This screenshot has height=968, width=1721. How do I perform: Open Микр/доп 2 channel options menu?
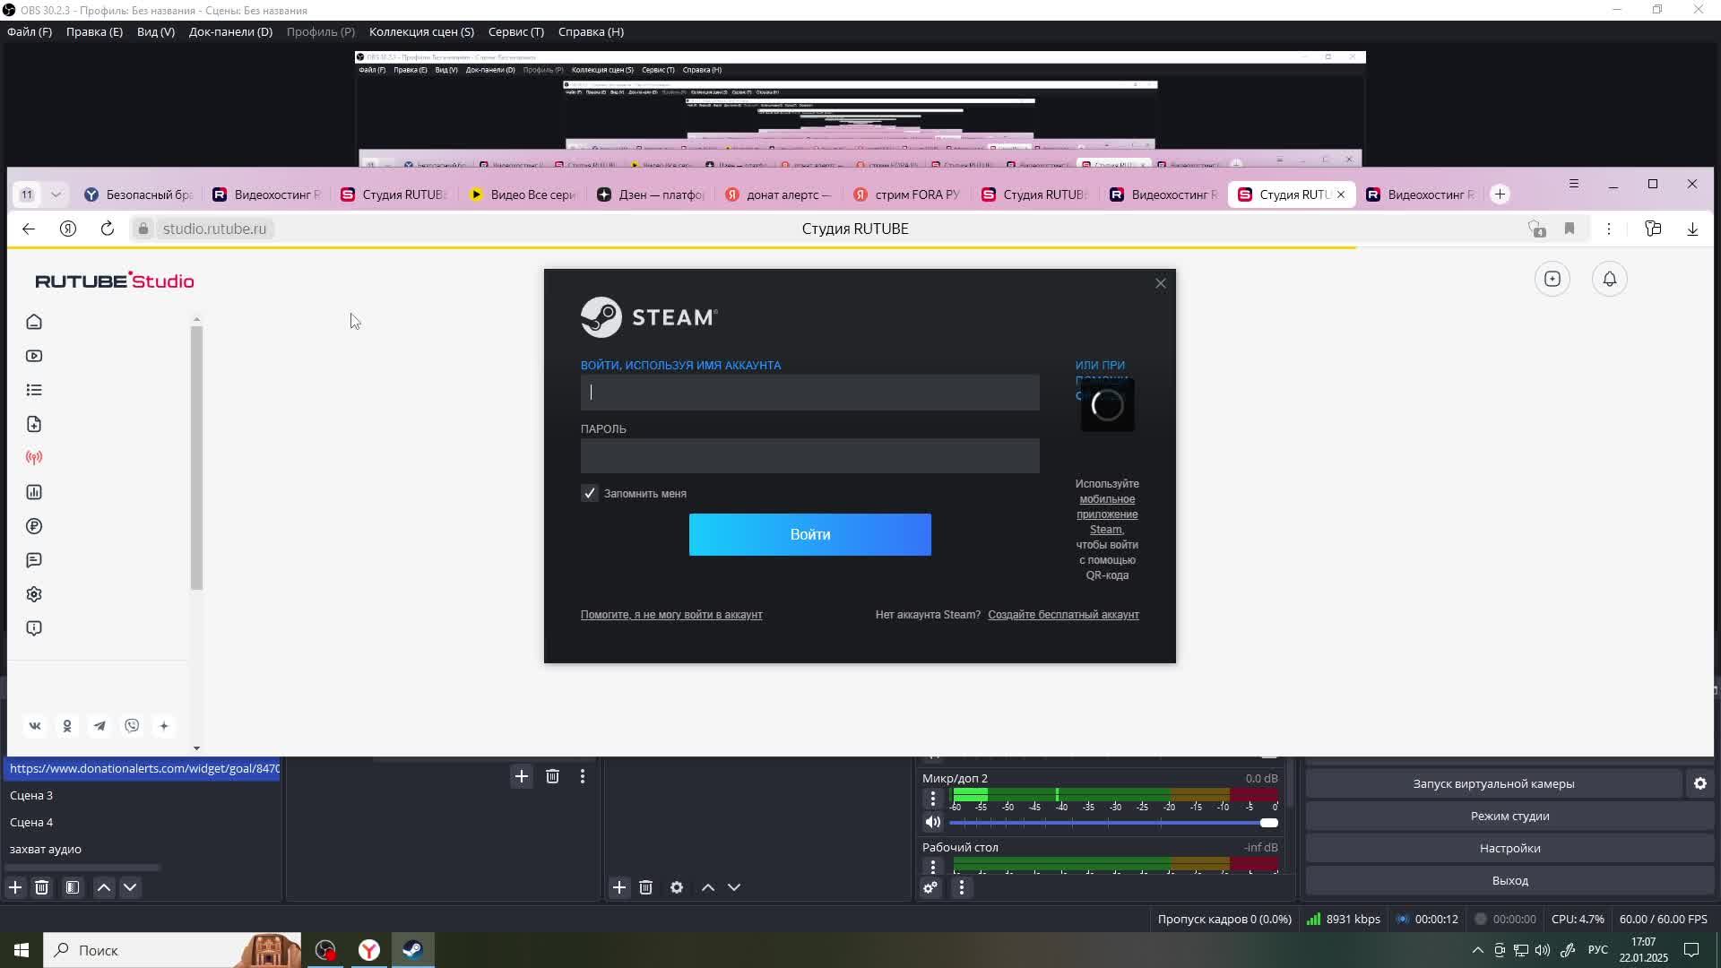pos(933,798)
